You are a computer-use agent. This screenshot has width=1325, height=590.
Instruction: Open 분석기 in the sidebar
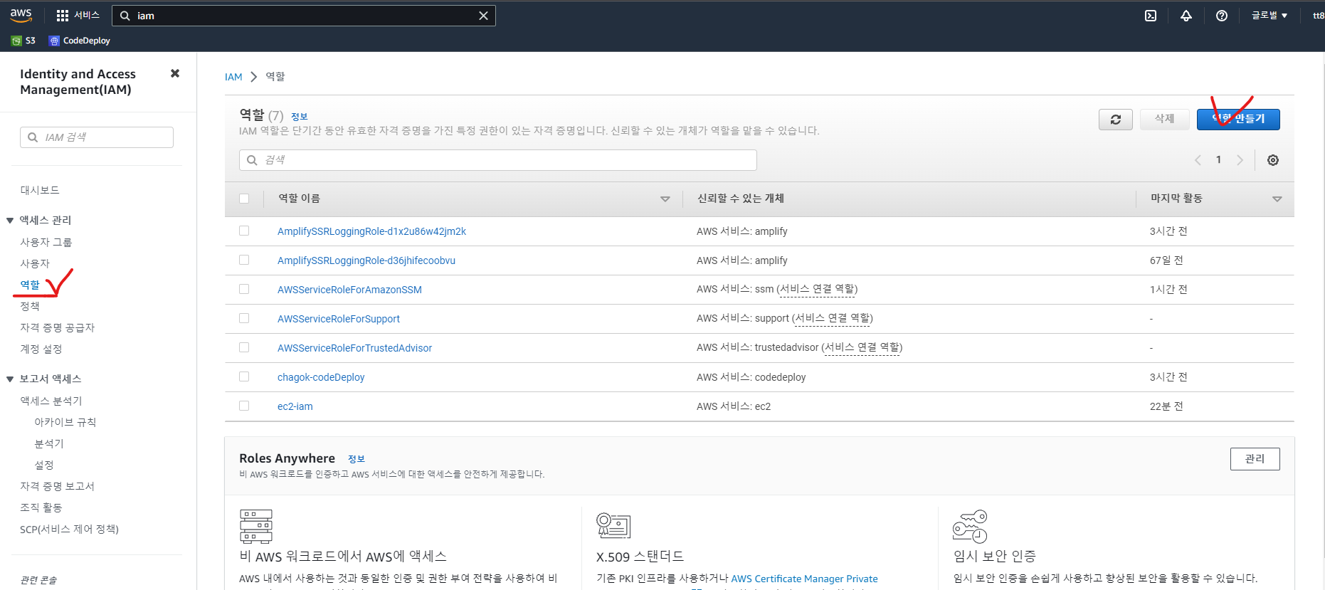[49, 443]
